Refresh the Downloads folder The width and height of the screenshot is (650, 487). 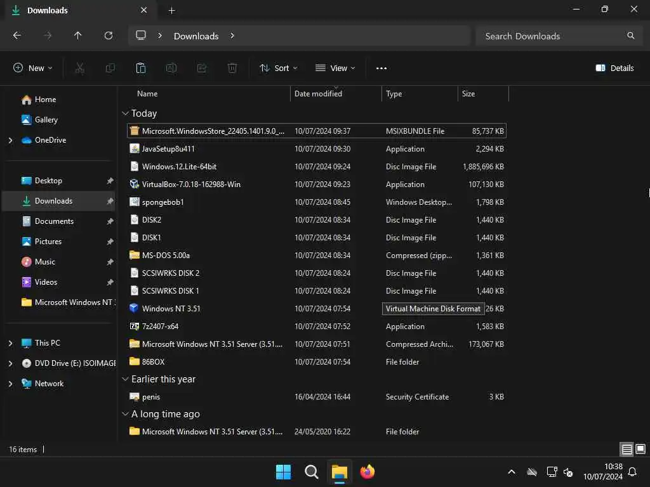[109, 36]
